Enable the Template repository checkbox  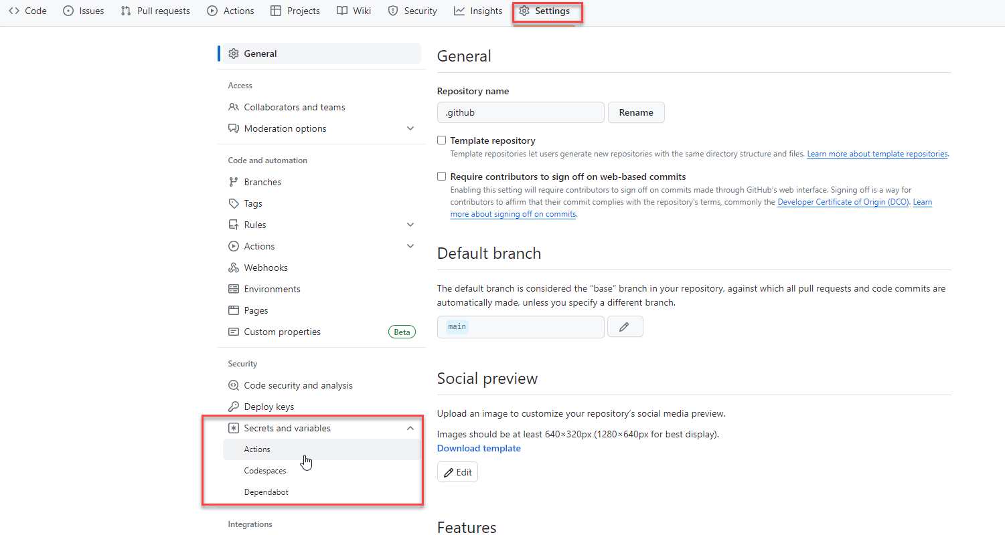(x=441, y=140)
